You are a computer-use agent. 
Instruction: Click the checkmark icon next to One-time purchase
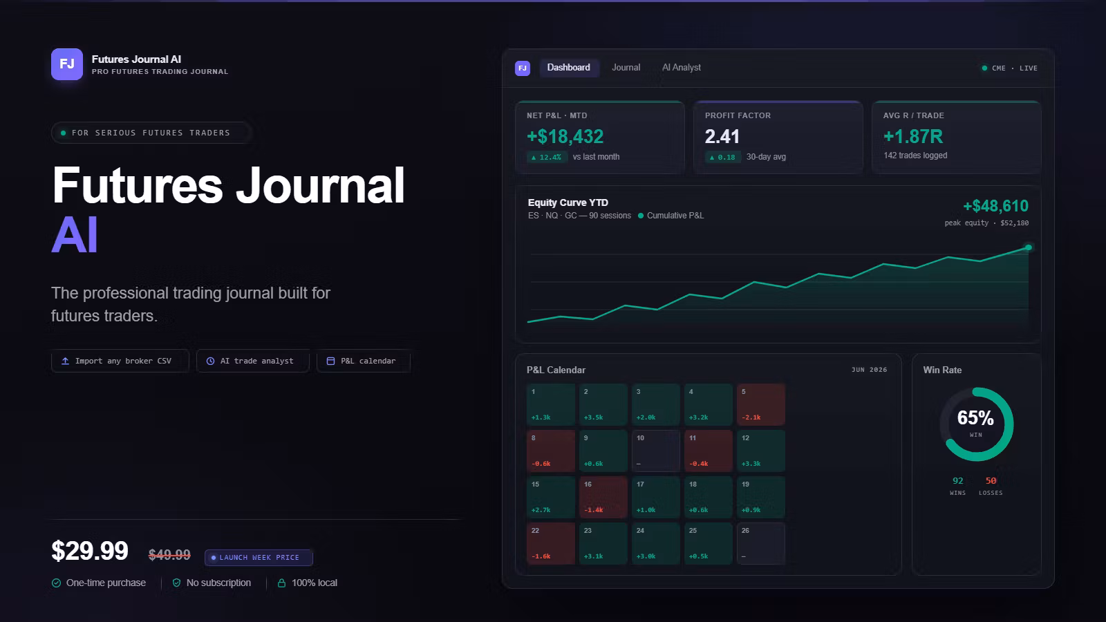(56, 583)
